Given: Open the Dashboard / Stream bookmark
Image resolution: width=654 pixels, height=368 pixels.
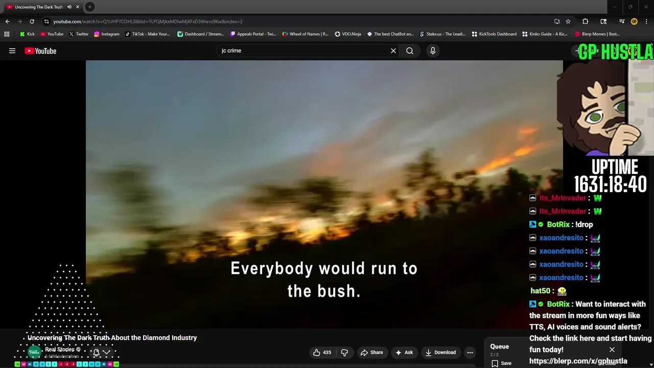Looking at the screenshot, I should click(200, 34).
